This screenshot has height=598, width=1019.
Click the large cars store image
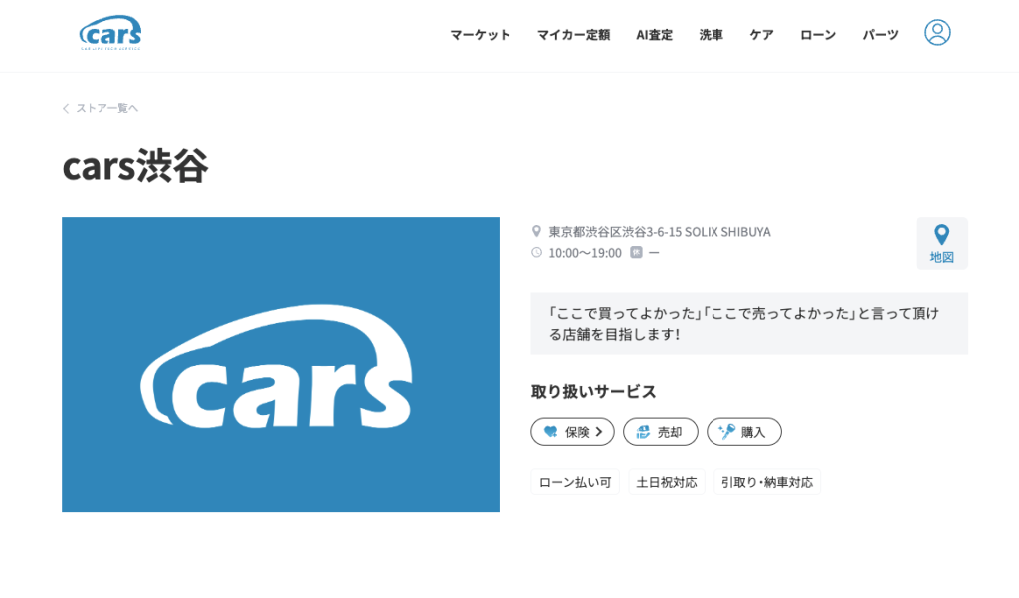(x=281, y=364)
